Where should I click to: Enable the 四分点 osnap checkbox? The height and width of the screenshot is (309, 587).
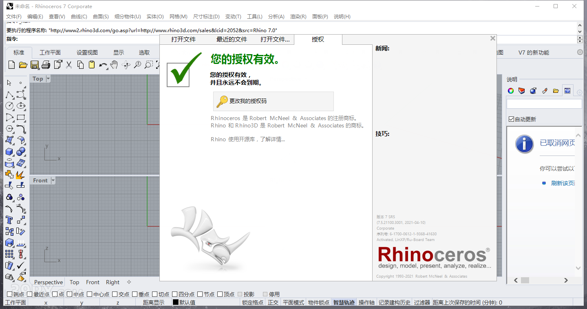tap(175, 294)
